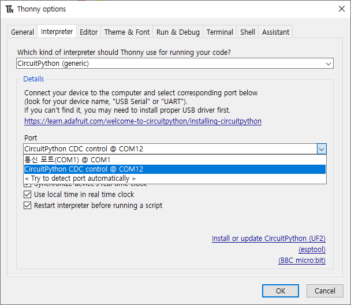Click Install or update CircuitPython (UF2) link
The height and width of the screenshot is (305, 351).
[268, 239]
